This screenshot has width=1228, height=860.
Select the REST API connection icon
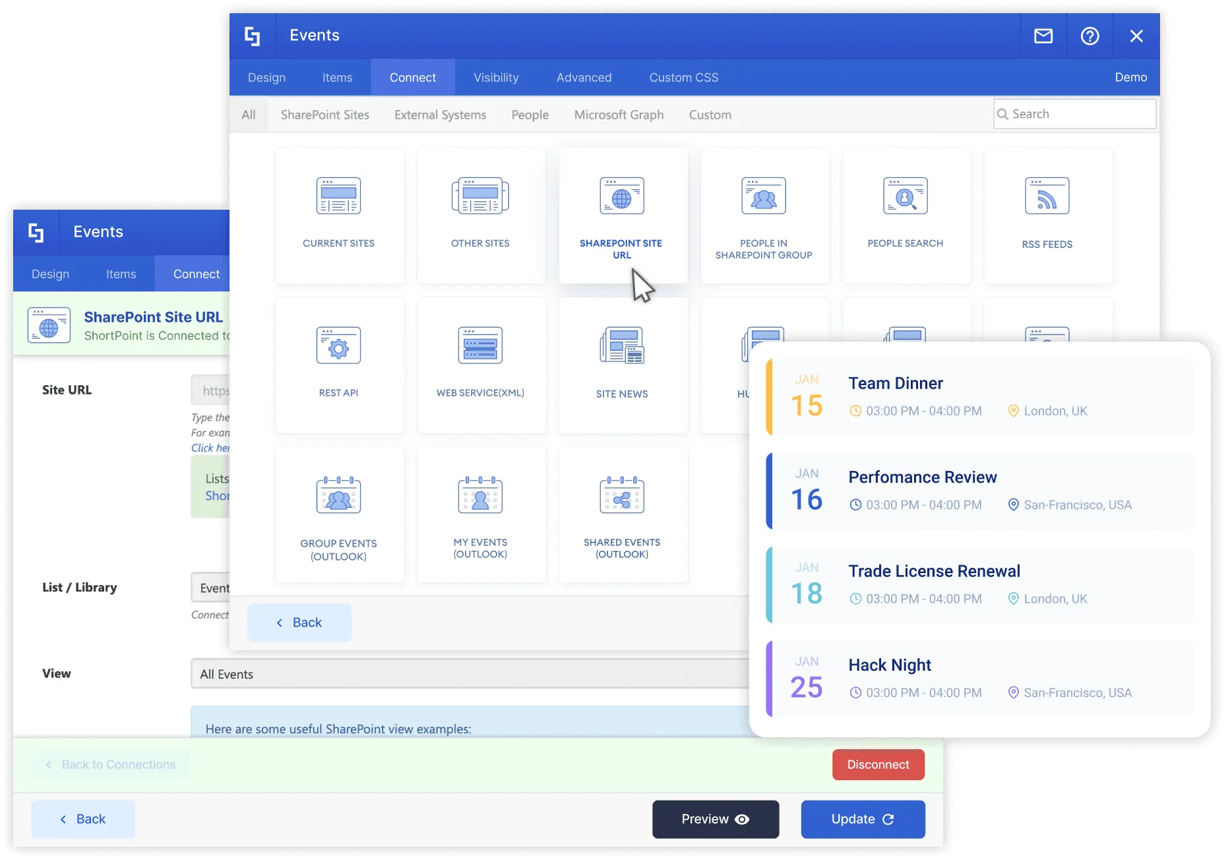[339, 346]
